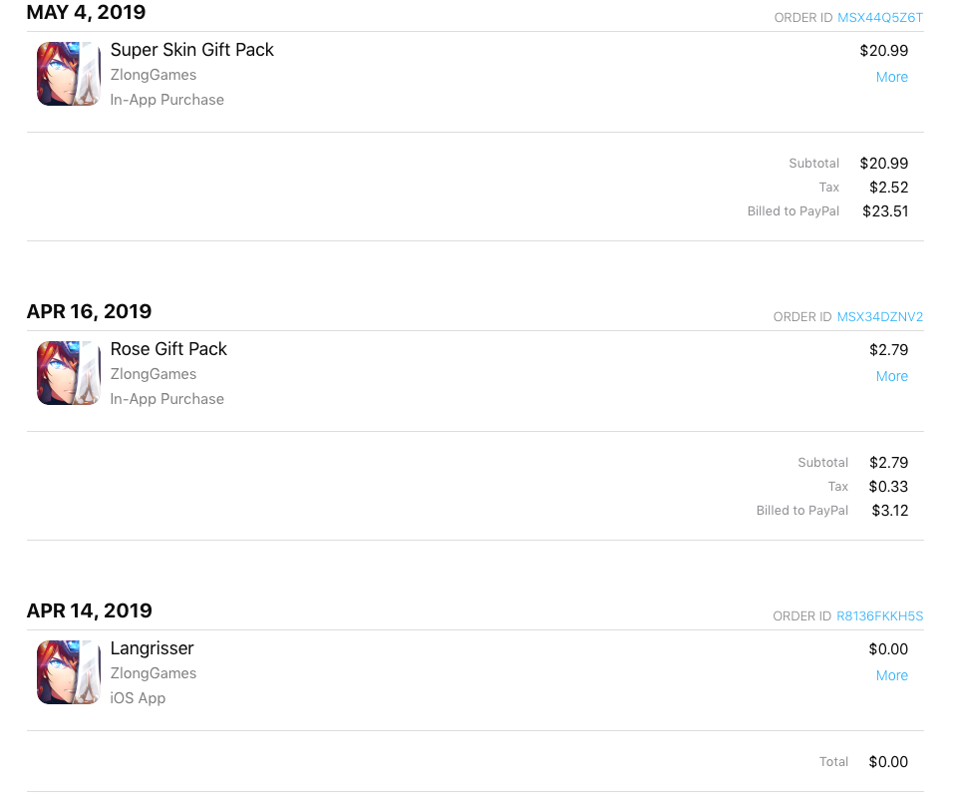Select the Rose Gift Pack title
The width and height of the screenshot is (954, 803).
168,349
